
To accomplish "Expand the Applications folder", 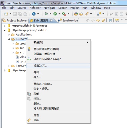I will tap(9, 35).
